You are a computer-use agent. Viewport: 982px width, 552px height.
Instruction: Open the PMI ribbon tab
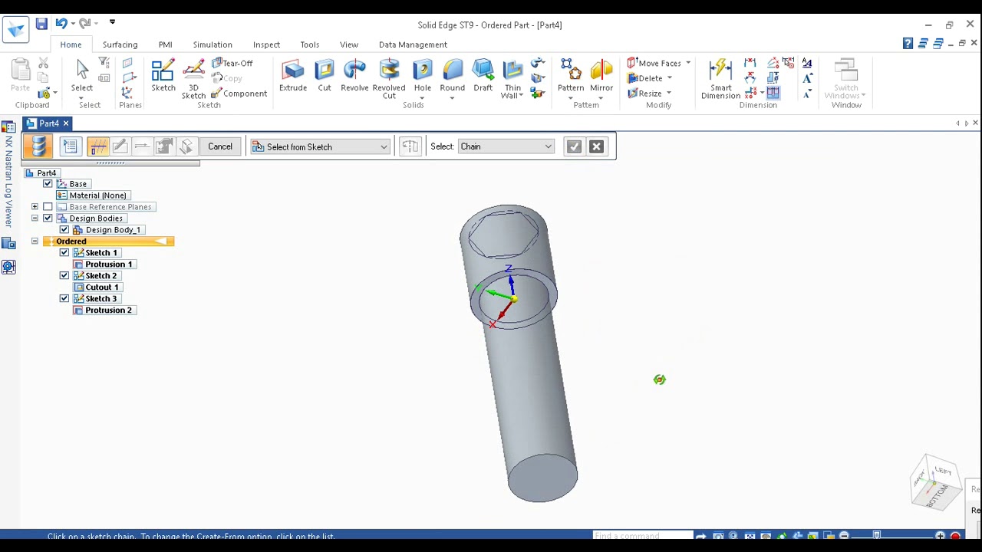(x=165, y=44)
